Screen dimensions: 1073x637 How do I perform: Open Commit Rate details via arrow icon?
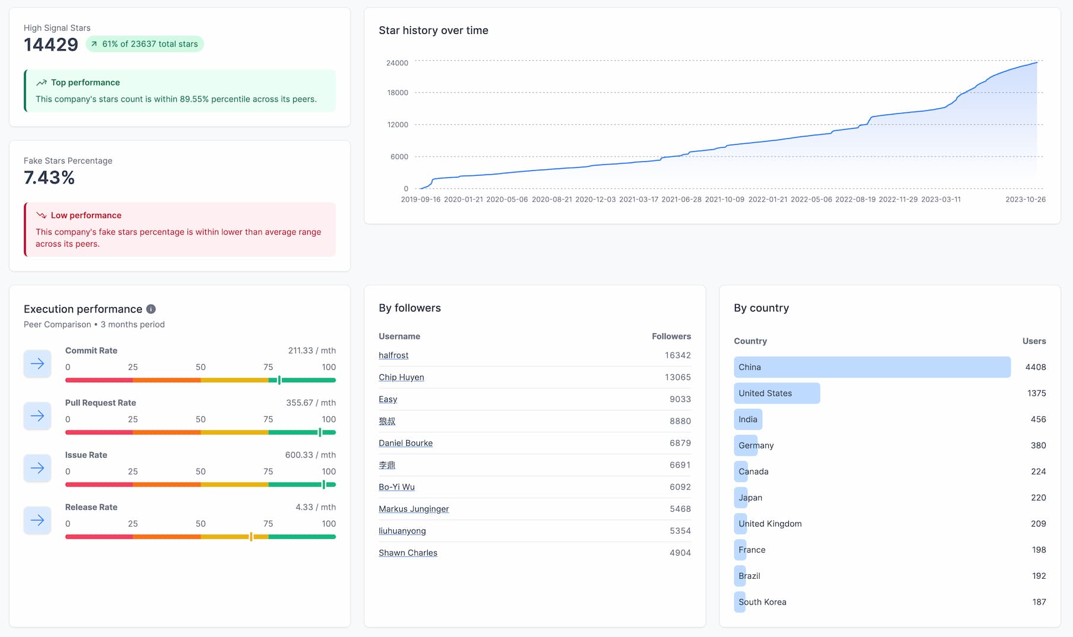37,364
